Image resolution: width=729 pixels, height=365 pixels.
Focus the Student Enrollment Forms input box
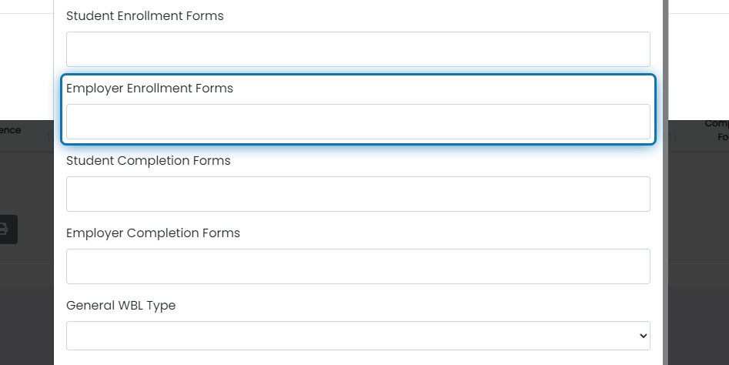pyautogui.click(x=358, y=49)
